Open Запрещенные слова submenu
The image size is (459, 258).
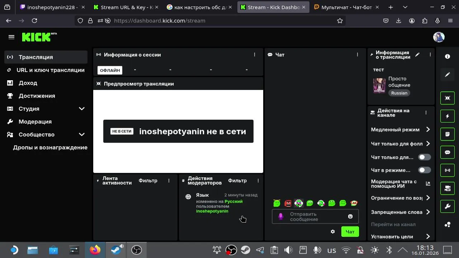401,212
